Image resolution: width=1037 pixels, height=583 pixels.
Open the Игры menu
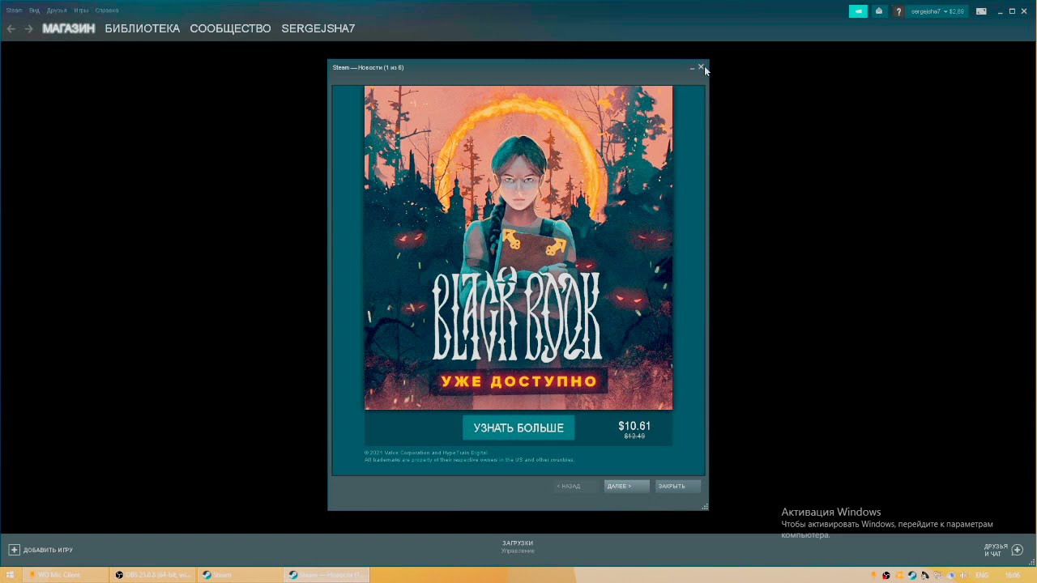[81, 11]
